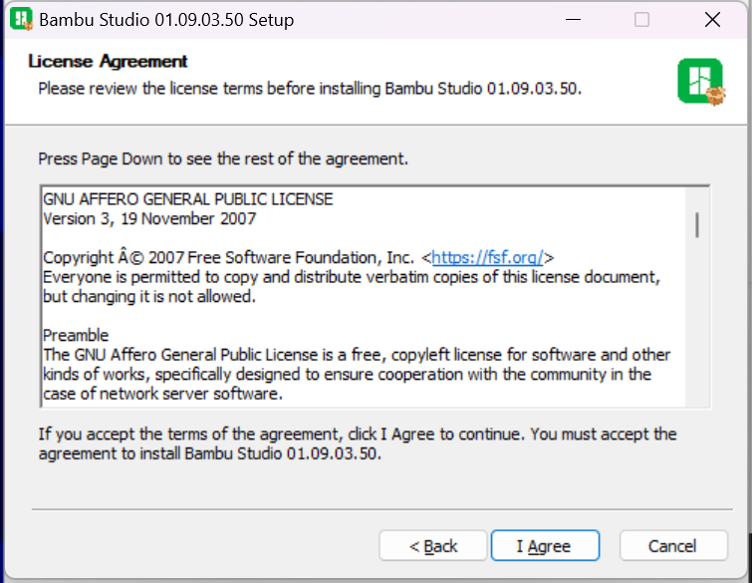Click the 'Please review the license terms' subtitle
Screen dimensions: 752x583
(x=310, y=89)
